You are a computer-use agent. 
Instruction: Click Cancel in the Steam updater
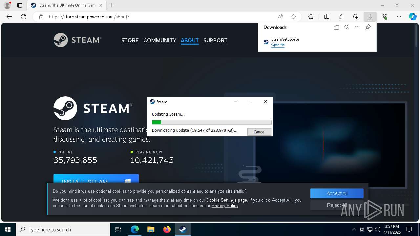coord(259,132)
